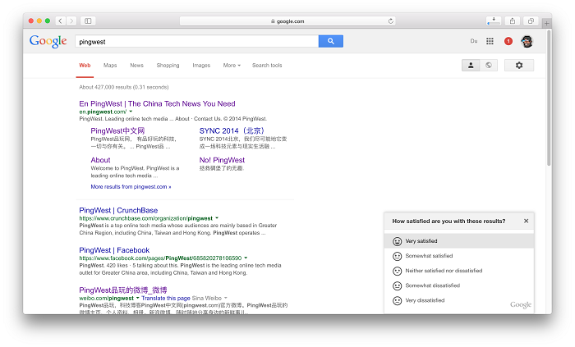575x347 pixels.
Task: Reload the page with the refresh icon
Action: tap(390, 21)
